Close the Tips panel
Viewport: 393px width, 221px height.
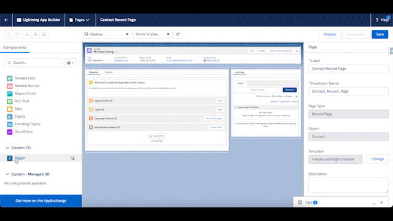(x=382, y=203)
